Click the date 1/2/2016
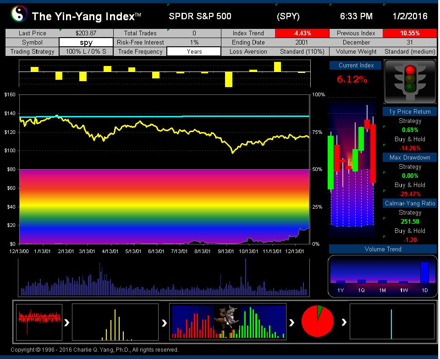 pos(410,17)
